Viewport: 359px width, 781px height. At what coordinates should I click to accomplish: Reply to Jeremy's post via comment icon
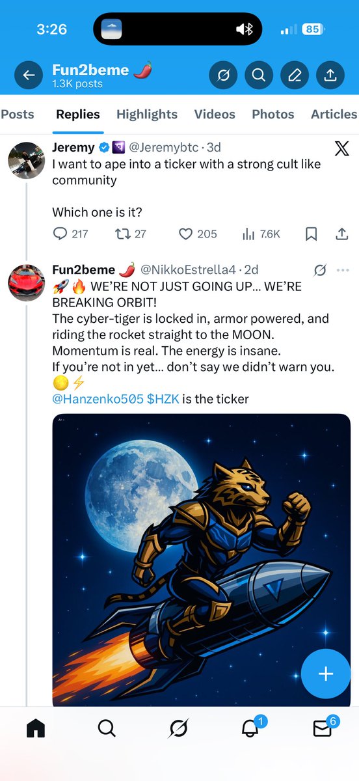pos(60,234)
